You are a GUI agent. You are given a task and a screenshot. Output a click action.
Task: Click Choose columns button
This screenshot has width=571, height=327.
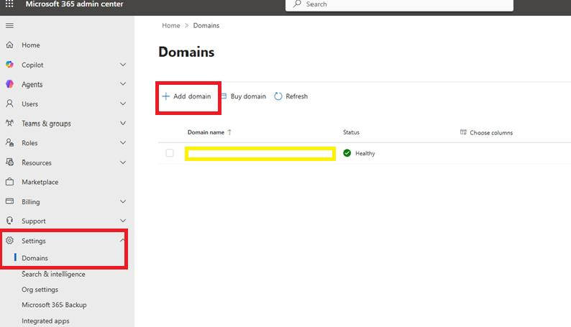(486, 132)
